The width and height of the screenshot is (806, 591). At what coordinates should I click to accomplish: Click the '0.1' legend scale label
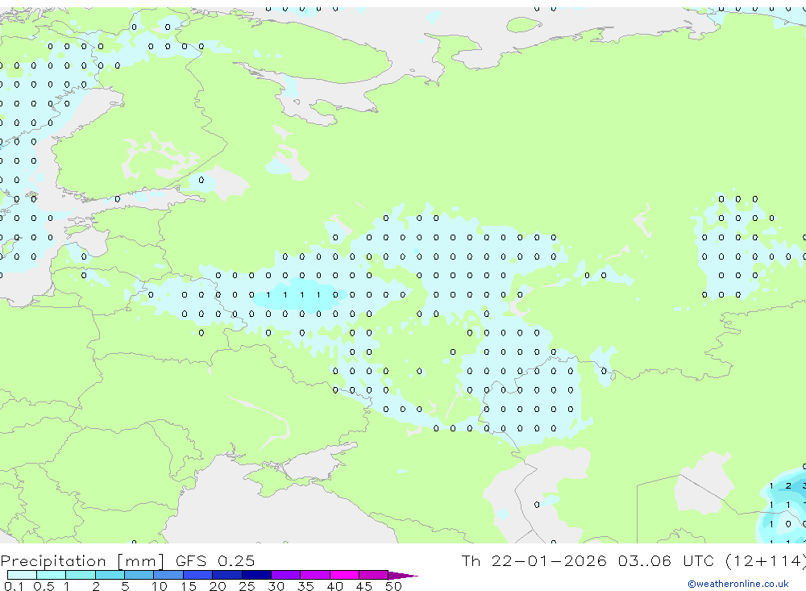(14, 586)
